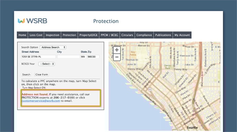Click the Clear Form button
Screen dimensions: 237x132
pos(42,74)
